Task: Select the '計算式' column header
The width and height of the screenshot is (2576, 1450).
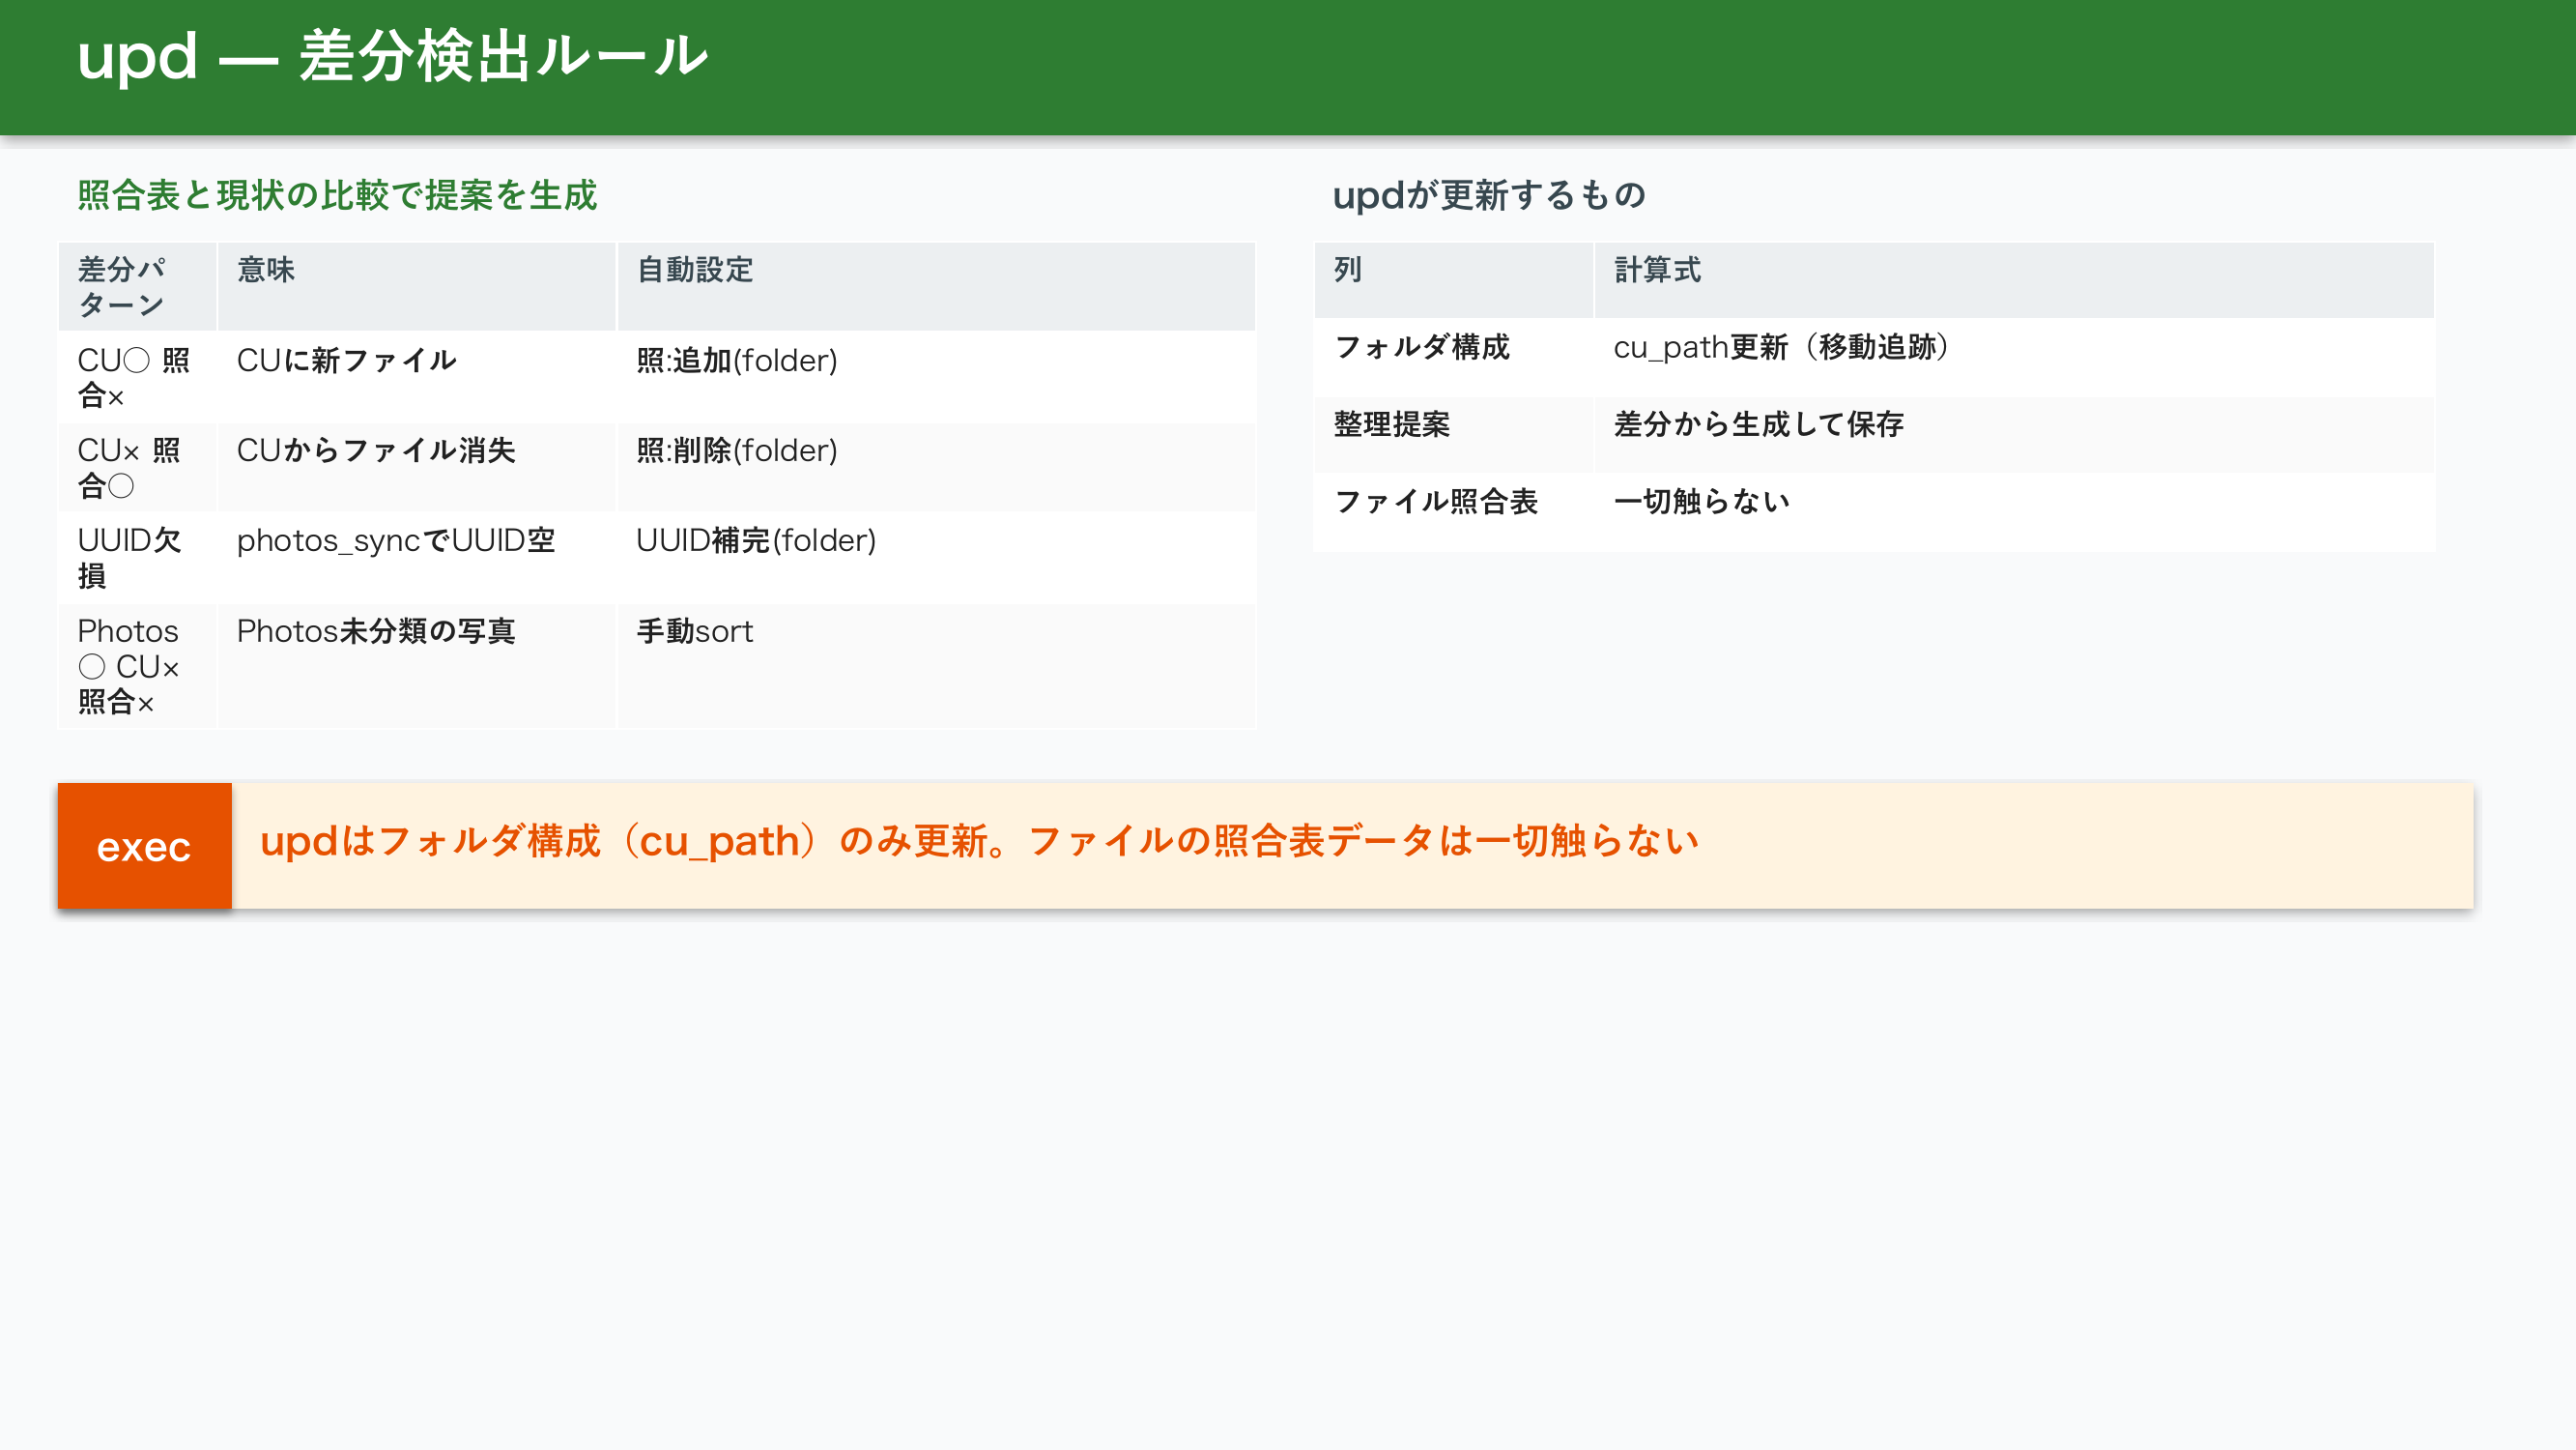Action: coord(1657,271)
